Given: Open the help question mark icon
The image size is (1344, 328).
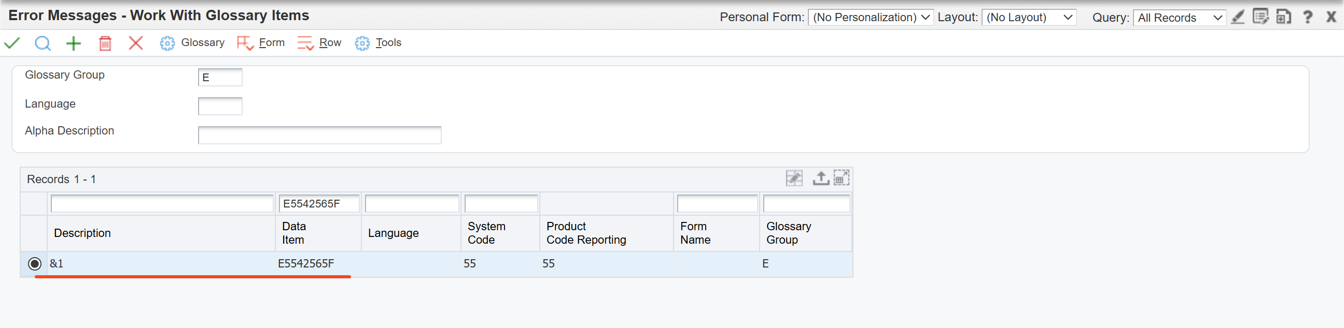Looking at the screenshot, I should point(1308,17).
